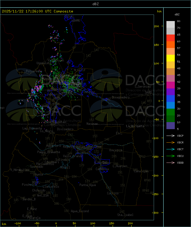Screen dimensions: 191x227
Task: Click the Canalejas place label
Action: click(141, 171)
